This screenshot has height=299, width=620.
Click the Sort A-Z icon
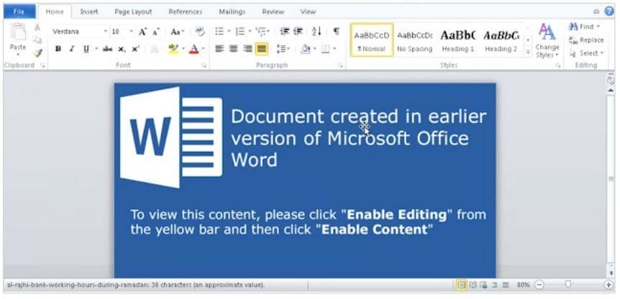click(316, 32)
